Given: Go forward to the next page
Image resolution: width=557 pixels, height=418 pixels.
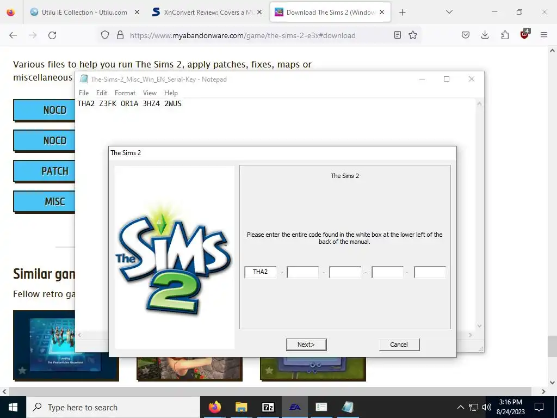Looking at the screenshot, I should pyautogui.click(x=33, y=35).
